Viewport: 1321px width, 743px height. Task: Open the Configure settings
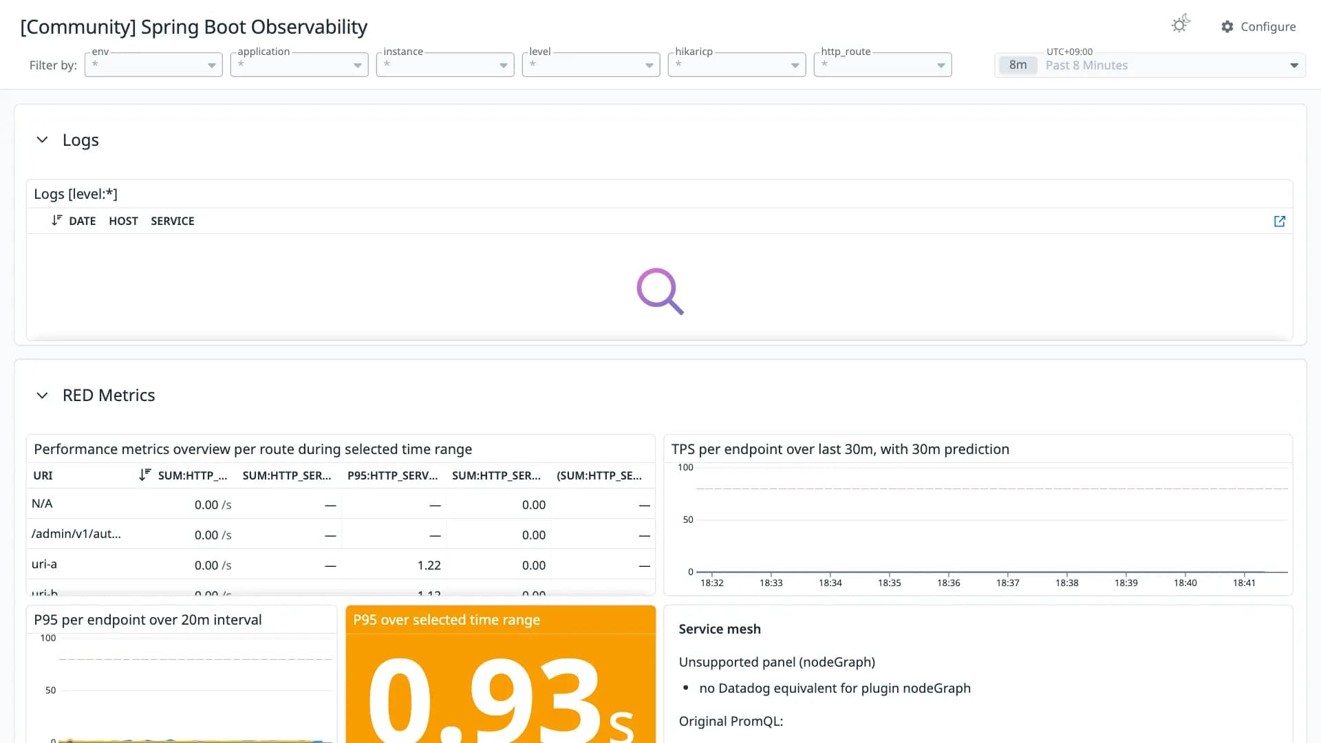(1258, 27)
